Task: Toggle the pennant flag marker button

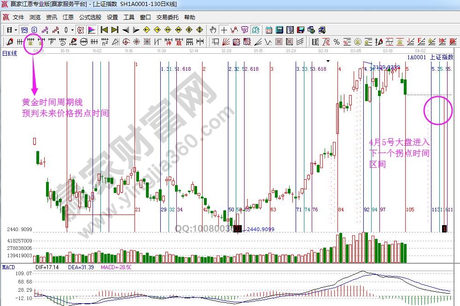Action: (92, 30)
